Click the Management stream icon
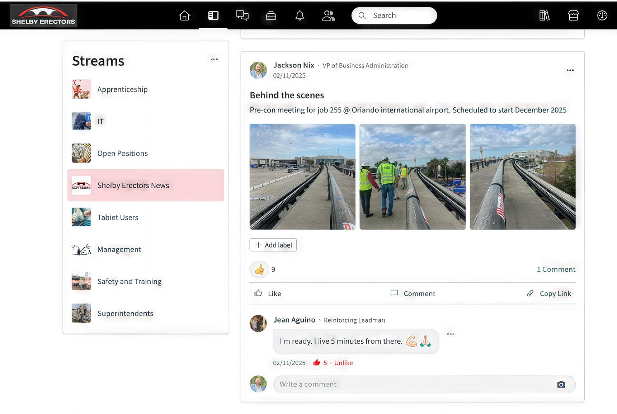617x414 pixels. (81, 249)
